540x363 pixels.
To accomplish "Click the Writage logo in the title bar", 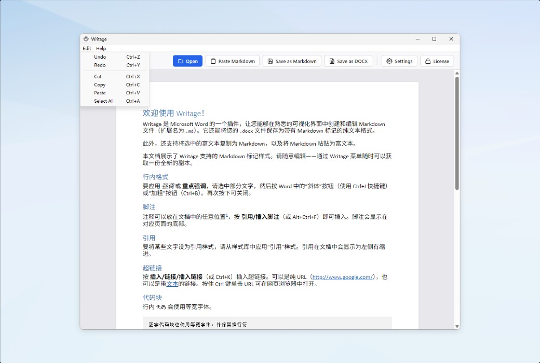I will (85, 39).
